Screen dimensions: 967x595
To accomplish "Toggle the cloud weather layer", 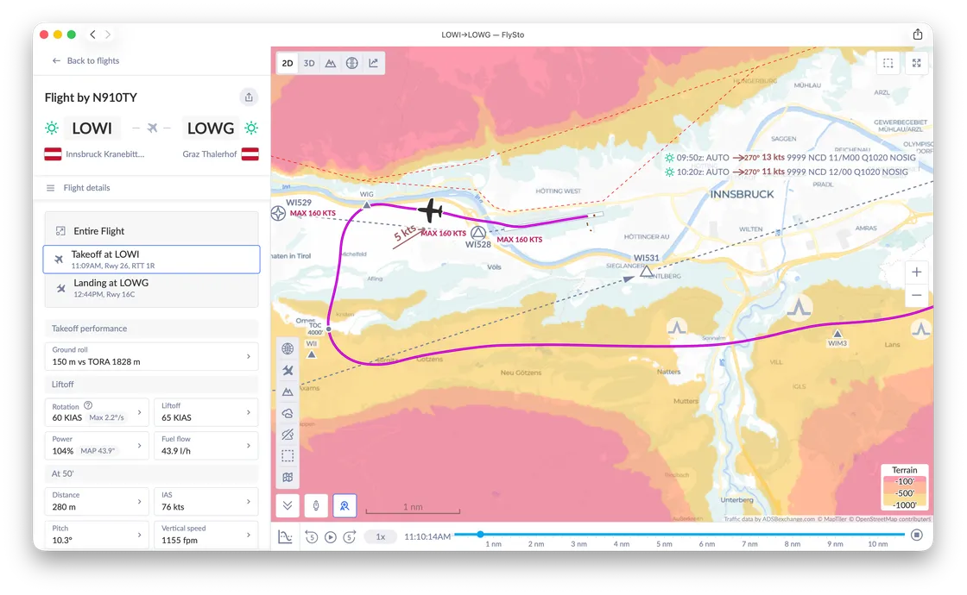I will coord(288,413).
